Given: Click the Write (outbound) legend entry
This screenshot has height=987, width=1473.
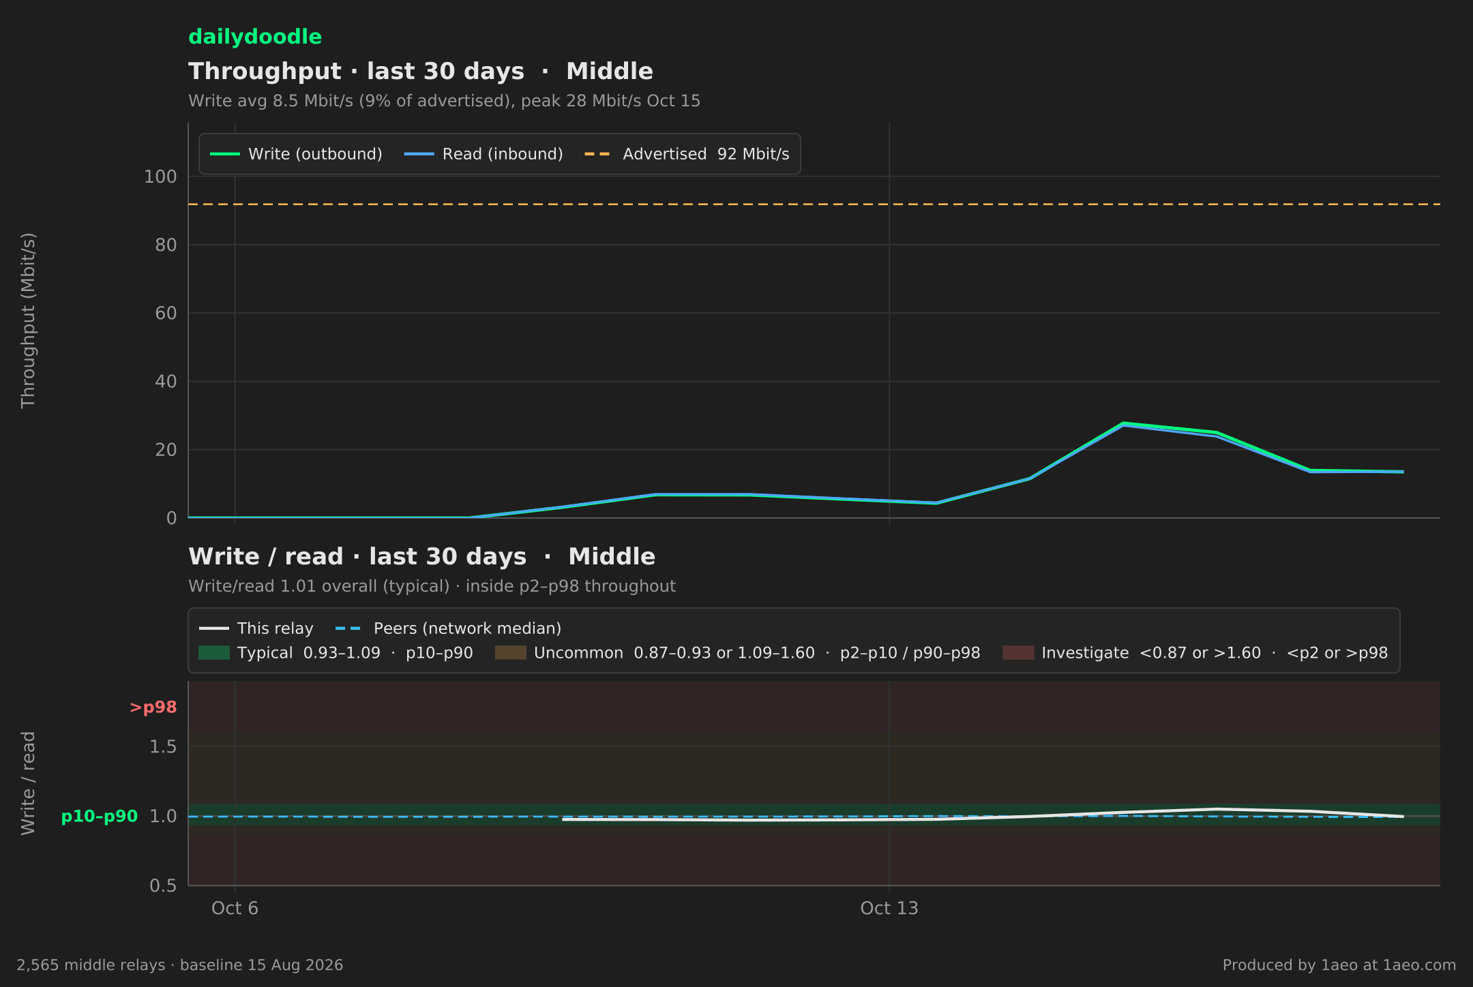Looking at the screenshot, I should point(296,154).
